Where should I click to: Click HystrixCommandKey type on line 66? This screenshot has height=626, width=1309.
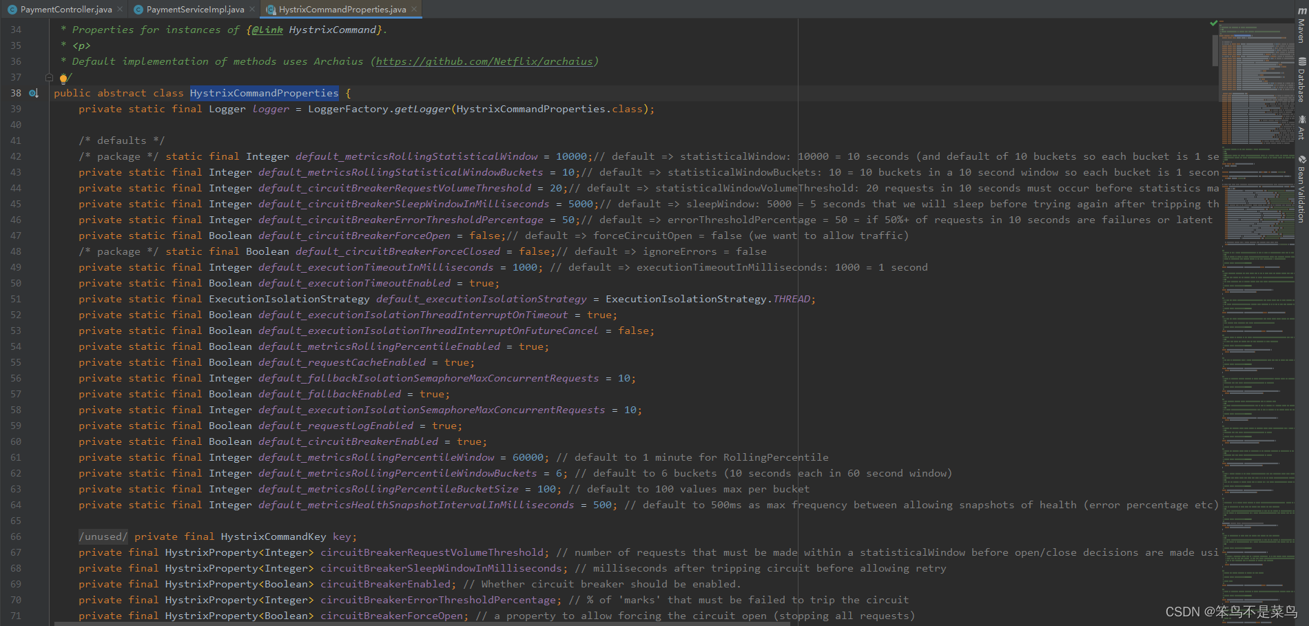tap(274, 536)
